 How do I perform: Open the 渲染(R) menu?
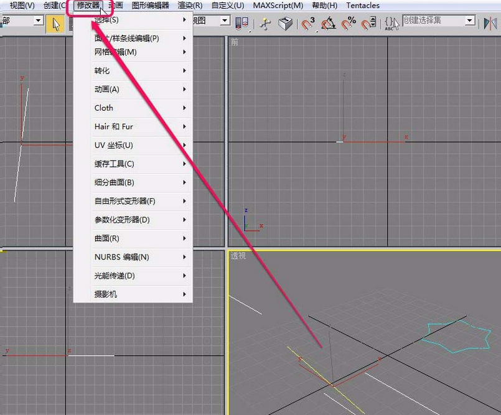click(189, 6)
